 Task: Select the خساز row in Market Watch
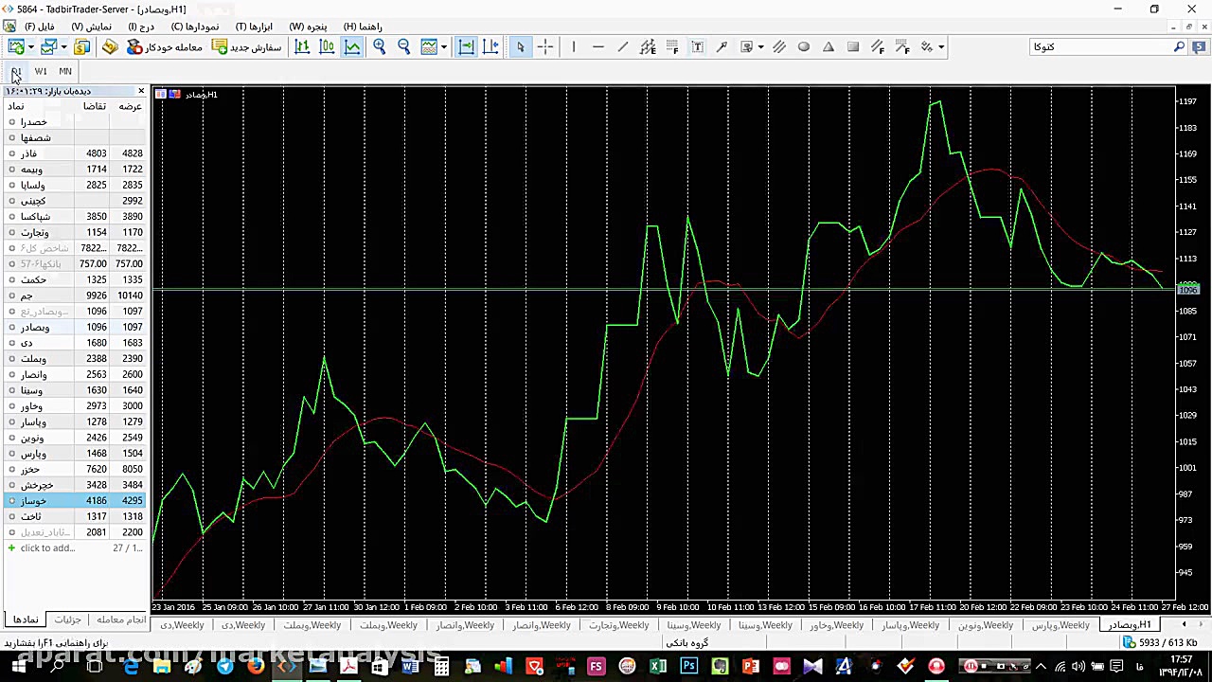76,500
